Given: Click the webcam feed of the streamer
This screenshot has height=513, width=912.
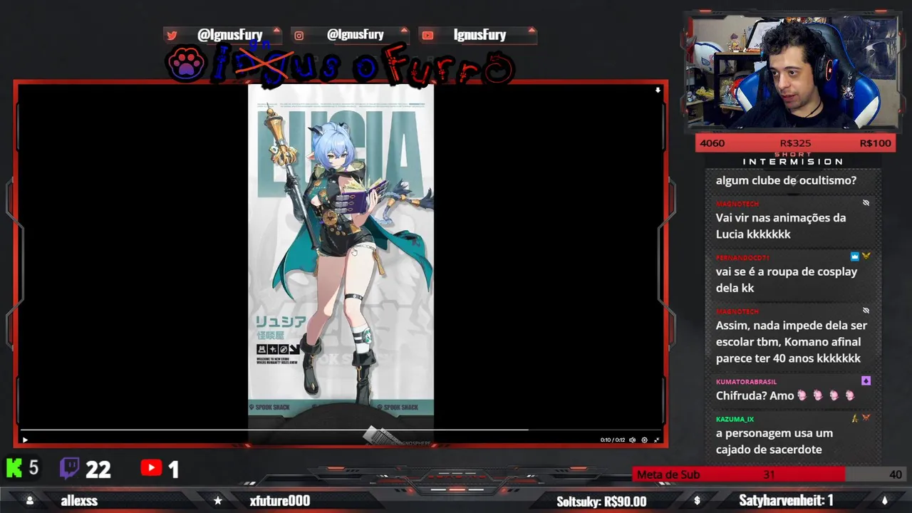Looking at the screenshot, I should click(x=794, y=73).
